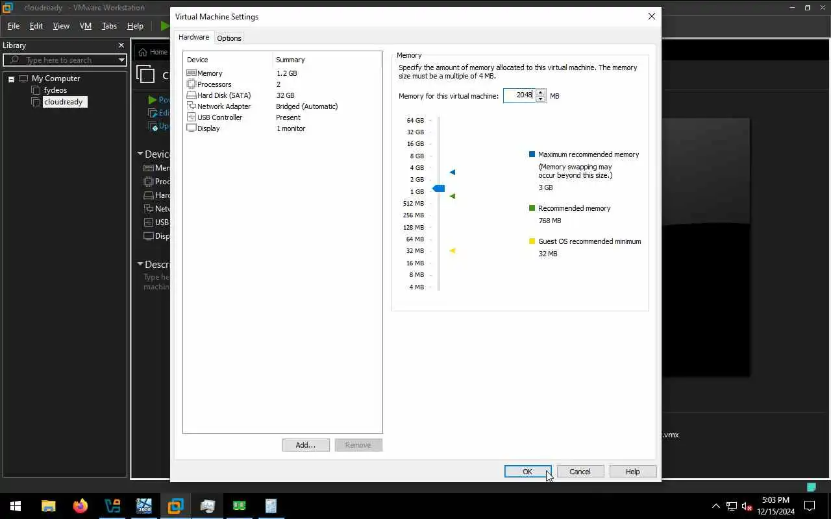Select cloudready in Library tree

pyautogui.click(x=64, y=102)
